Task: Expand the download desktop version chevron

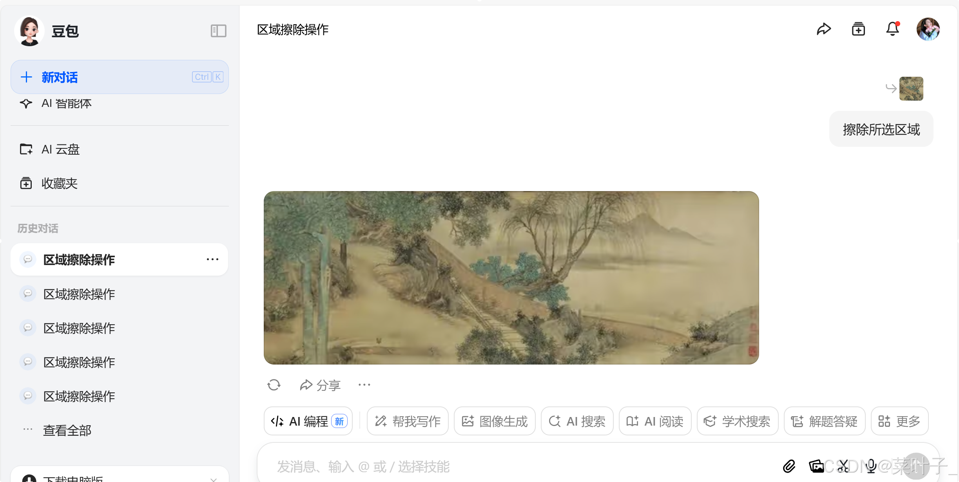Action: tap(214, 478)
